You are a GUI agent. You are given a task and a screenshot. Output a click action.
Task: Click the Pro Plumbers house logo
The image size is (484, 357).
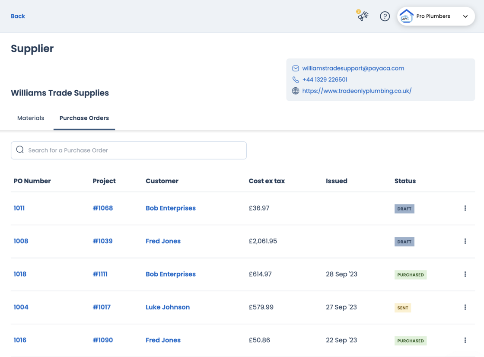point(406,16)
